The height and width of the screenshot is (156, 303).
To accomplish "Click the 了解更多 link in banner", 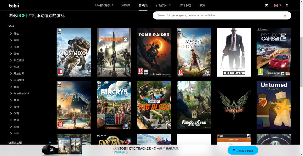I will tap(120, 153).
